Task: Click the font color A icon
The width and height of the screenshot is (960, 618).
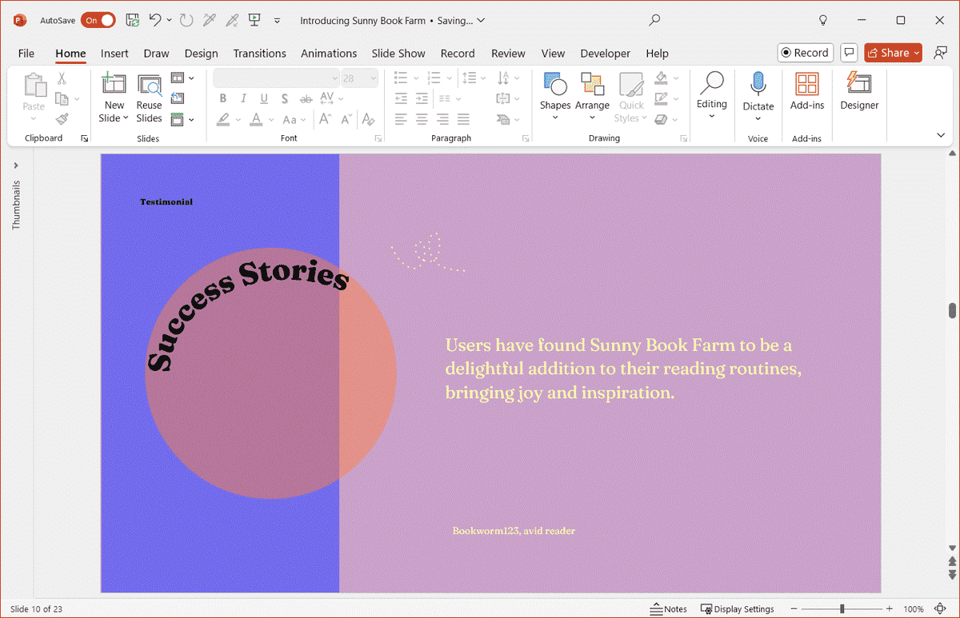Action: pos(256,119)
